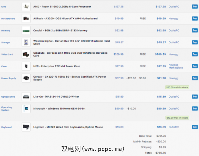Visit Newegg merchant for the motherboard
199x156 pixels.
[x=173, y=18]
